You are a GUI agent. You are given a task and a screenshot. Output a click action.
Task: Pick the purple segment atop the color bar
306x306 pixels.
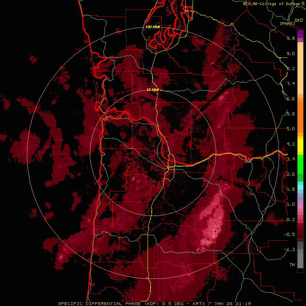pyautogui.click(x=300, y=34)
